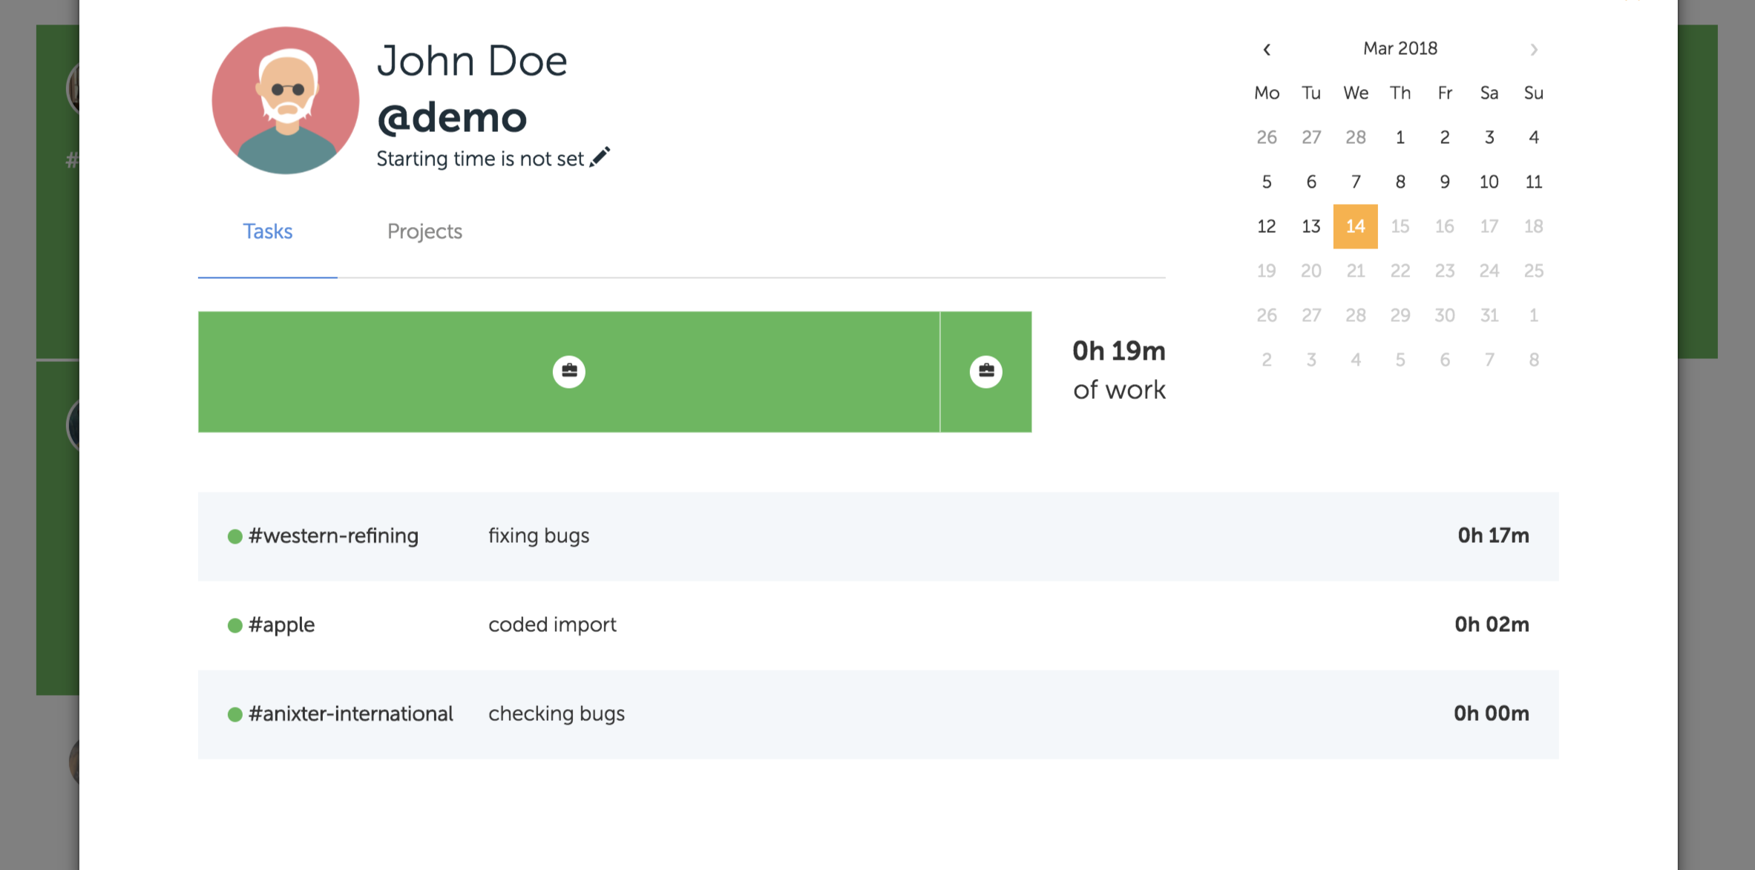Pick March 1 in calendar

pyautogui.click(x=1400, y=137)
